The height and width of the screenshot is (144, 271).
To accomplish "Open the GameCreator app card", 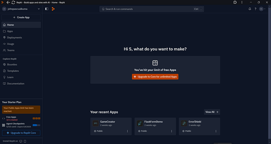I will pyautogui.click(x=111, y=126).
